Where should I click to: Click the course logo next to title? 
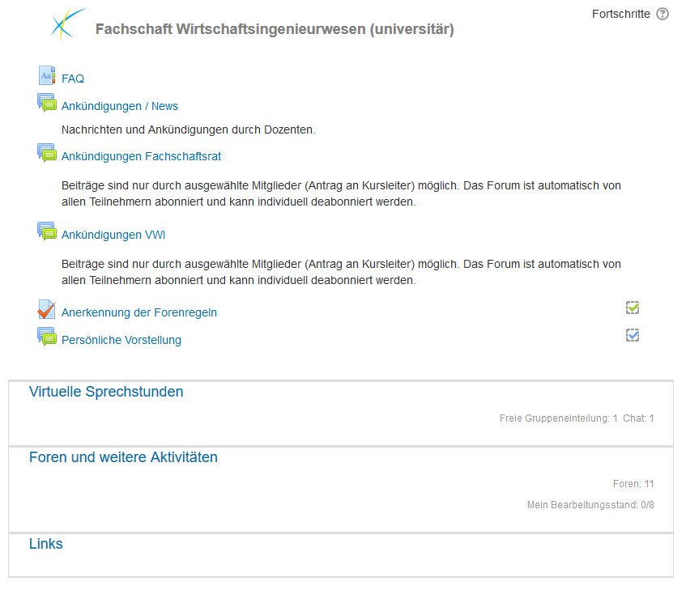(68, 24)
